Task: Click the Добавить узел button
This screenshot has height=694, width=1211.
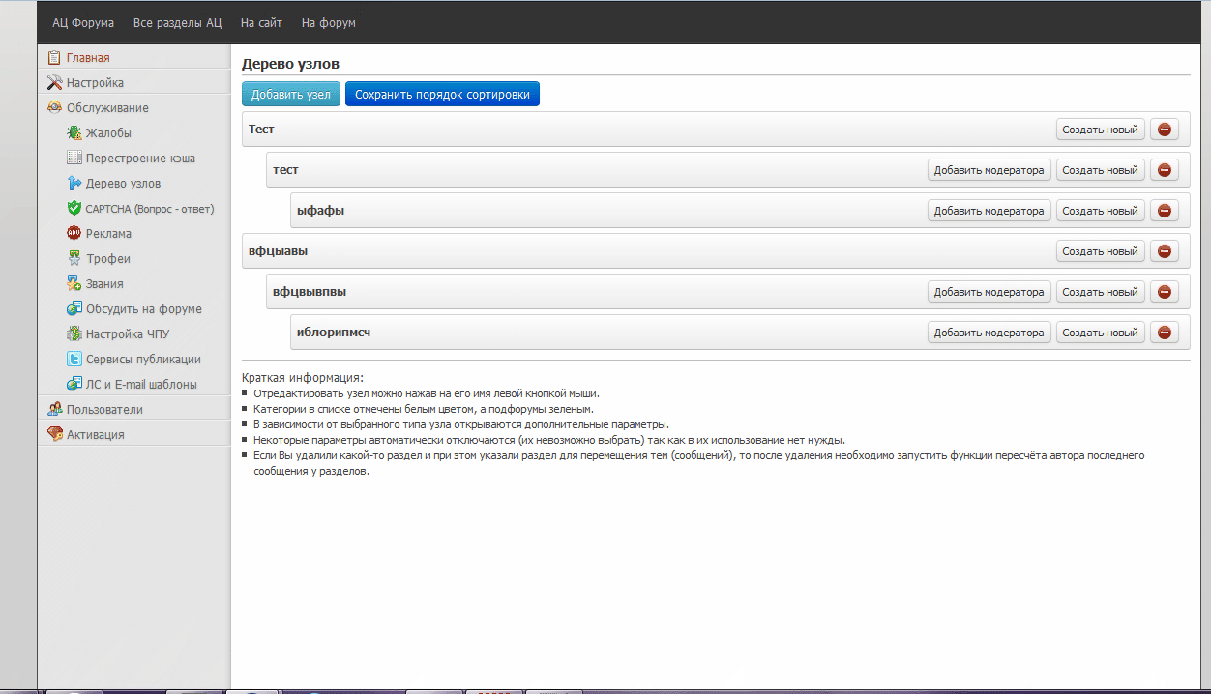Action: 290,95
